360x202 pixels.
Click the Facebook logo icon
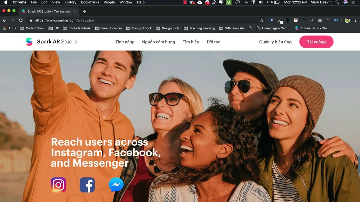click(87, 185)
